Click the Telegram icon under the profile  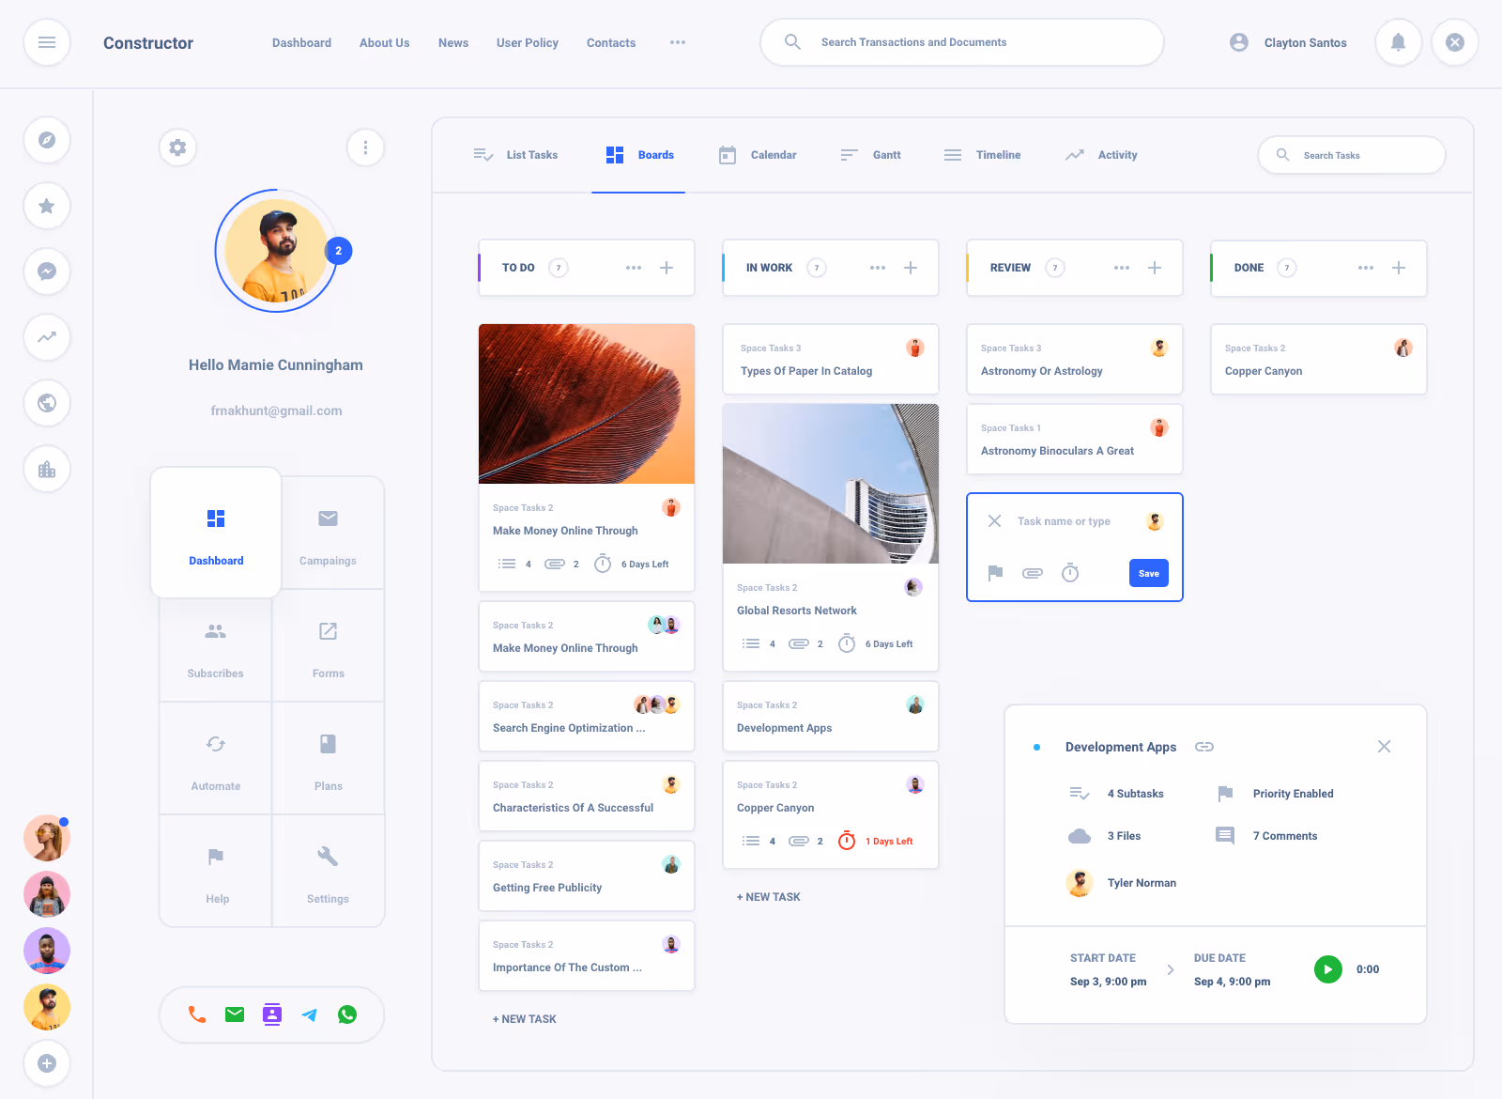309,1014
